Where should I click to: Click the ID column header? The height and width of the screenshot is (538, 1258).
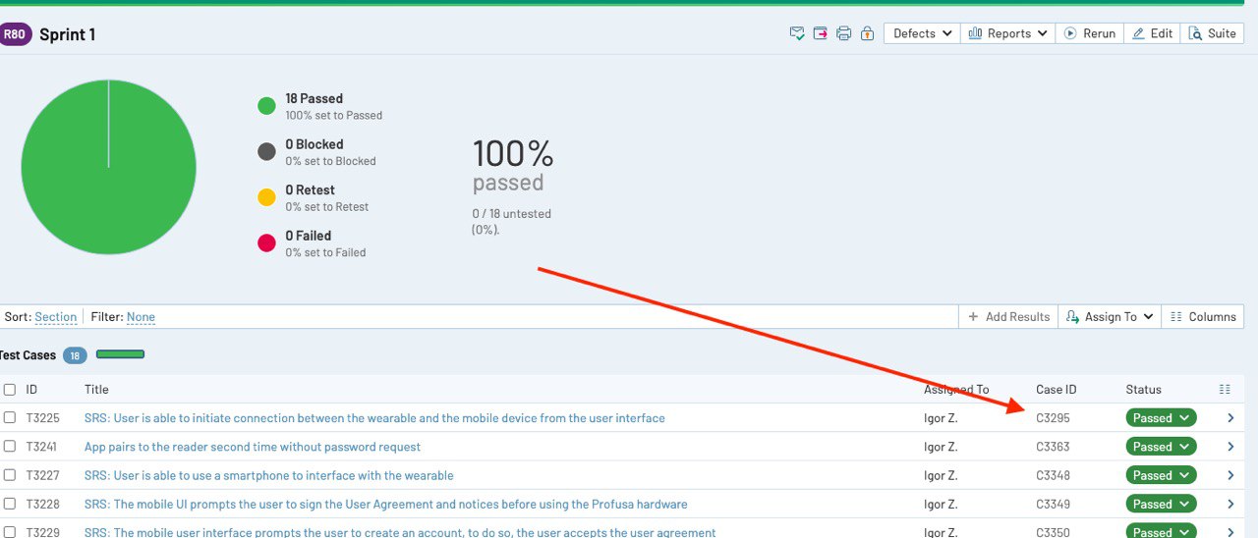[31, 390]
